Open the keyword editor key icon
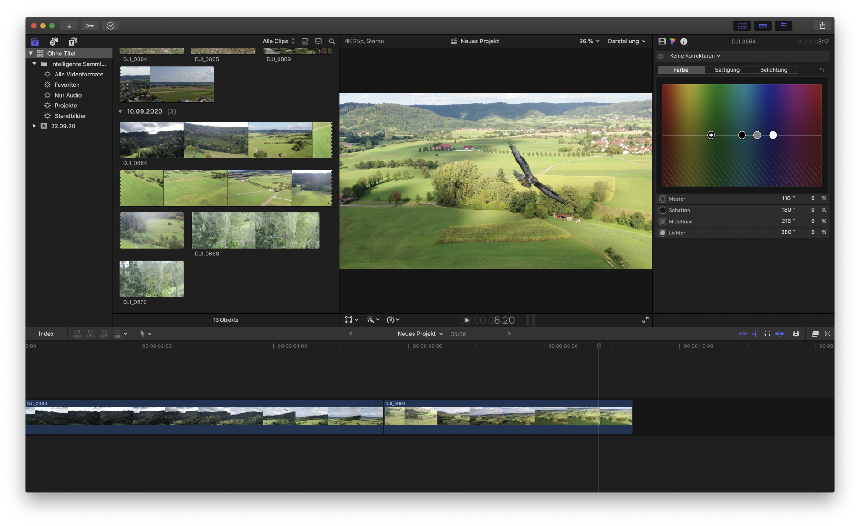The width and height of the screenshot is (860, 526). [x=90, y=25]
